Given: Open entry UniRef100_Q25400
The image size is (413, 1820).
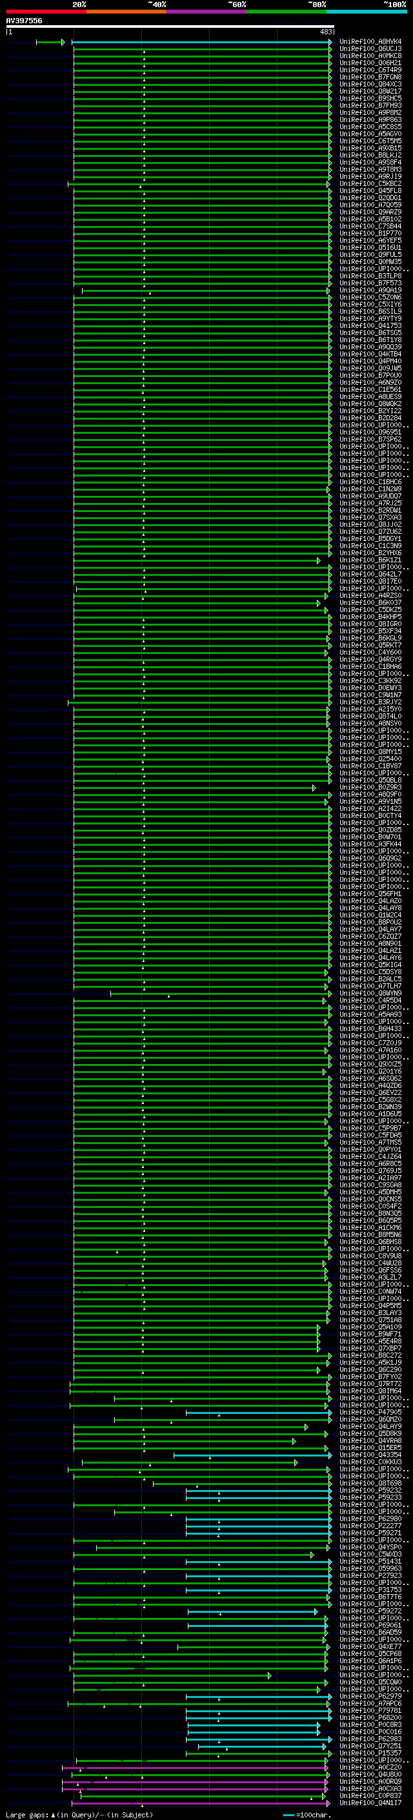Looking at the screenshot, I should 370,759.
